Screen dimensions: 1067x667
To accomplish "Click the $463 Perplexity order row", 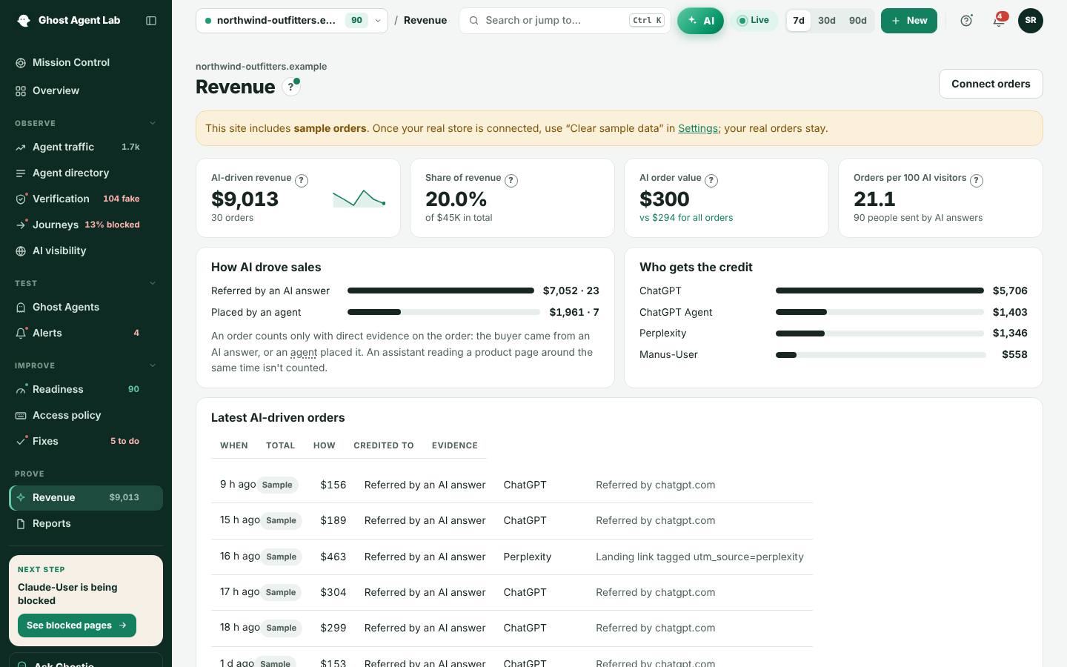I will (511, 557).
